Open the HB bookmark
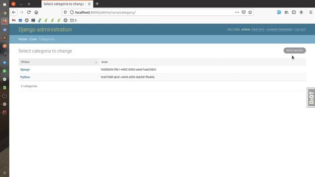This screenshot has width=315, height=177. point(33,20)
